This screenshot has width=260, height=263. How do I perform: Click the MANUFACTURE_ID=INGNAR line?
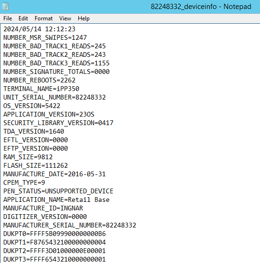coord(43,208)
